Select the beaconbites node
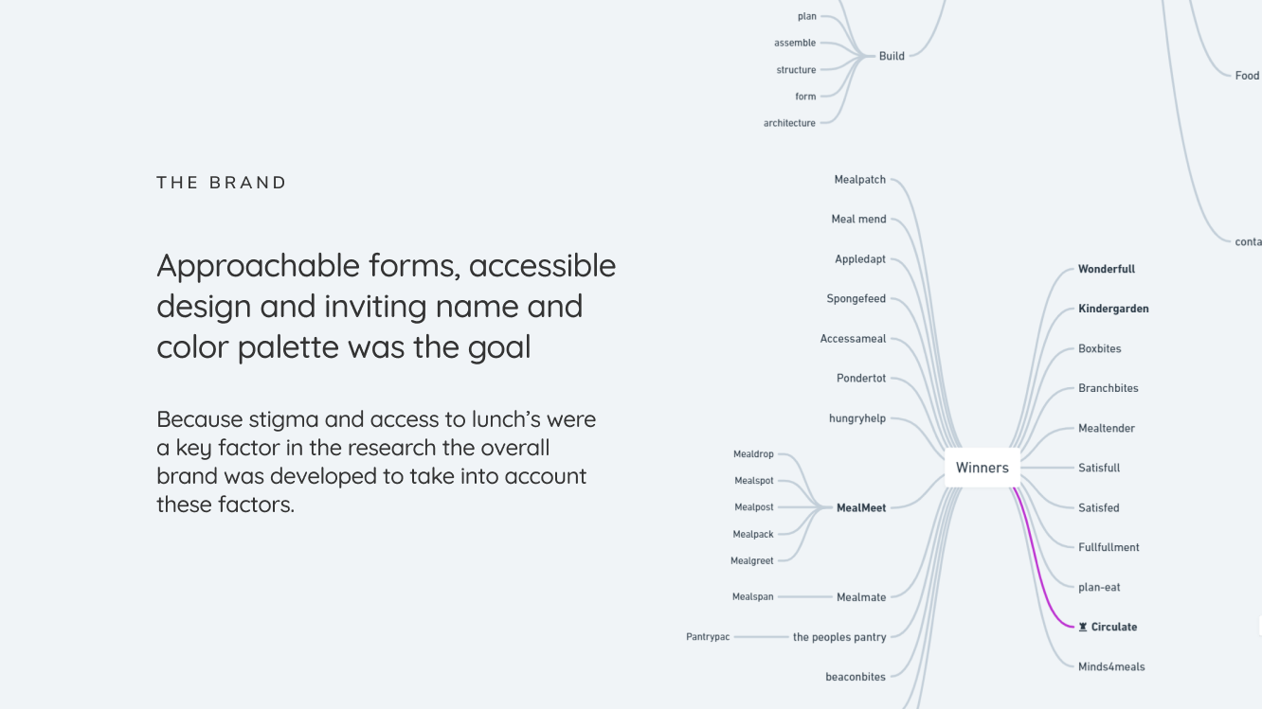Viewport: 1262px width, 709px height. click(x=856, y=677)
